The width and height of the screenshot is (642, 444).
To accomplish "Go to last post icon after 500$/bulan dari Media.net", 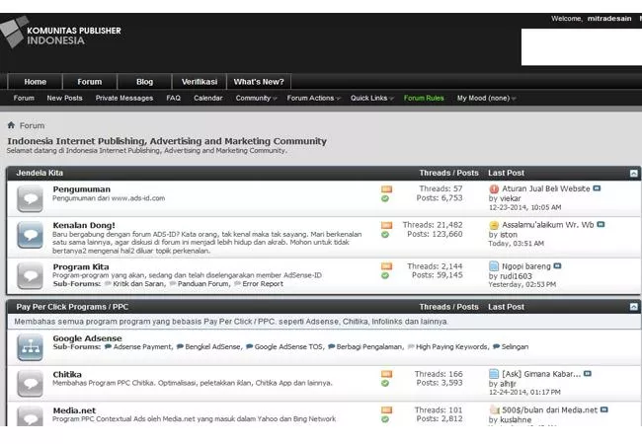I will [603, 409].
